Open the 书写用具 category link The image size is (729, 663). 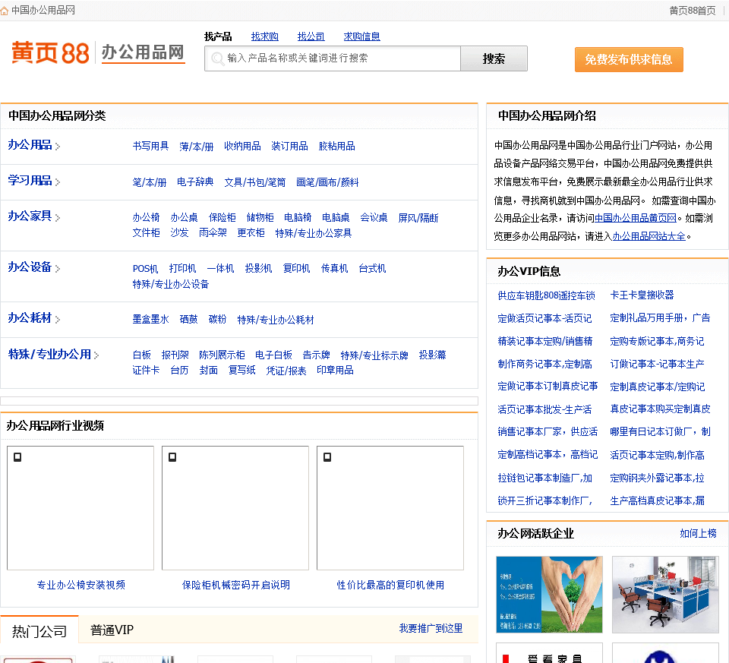pyautogui.click(x=150, y=146)
